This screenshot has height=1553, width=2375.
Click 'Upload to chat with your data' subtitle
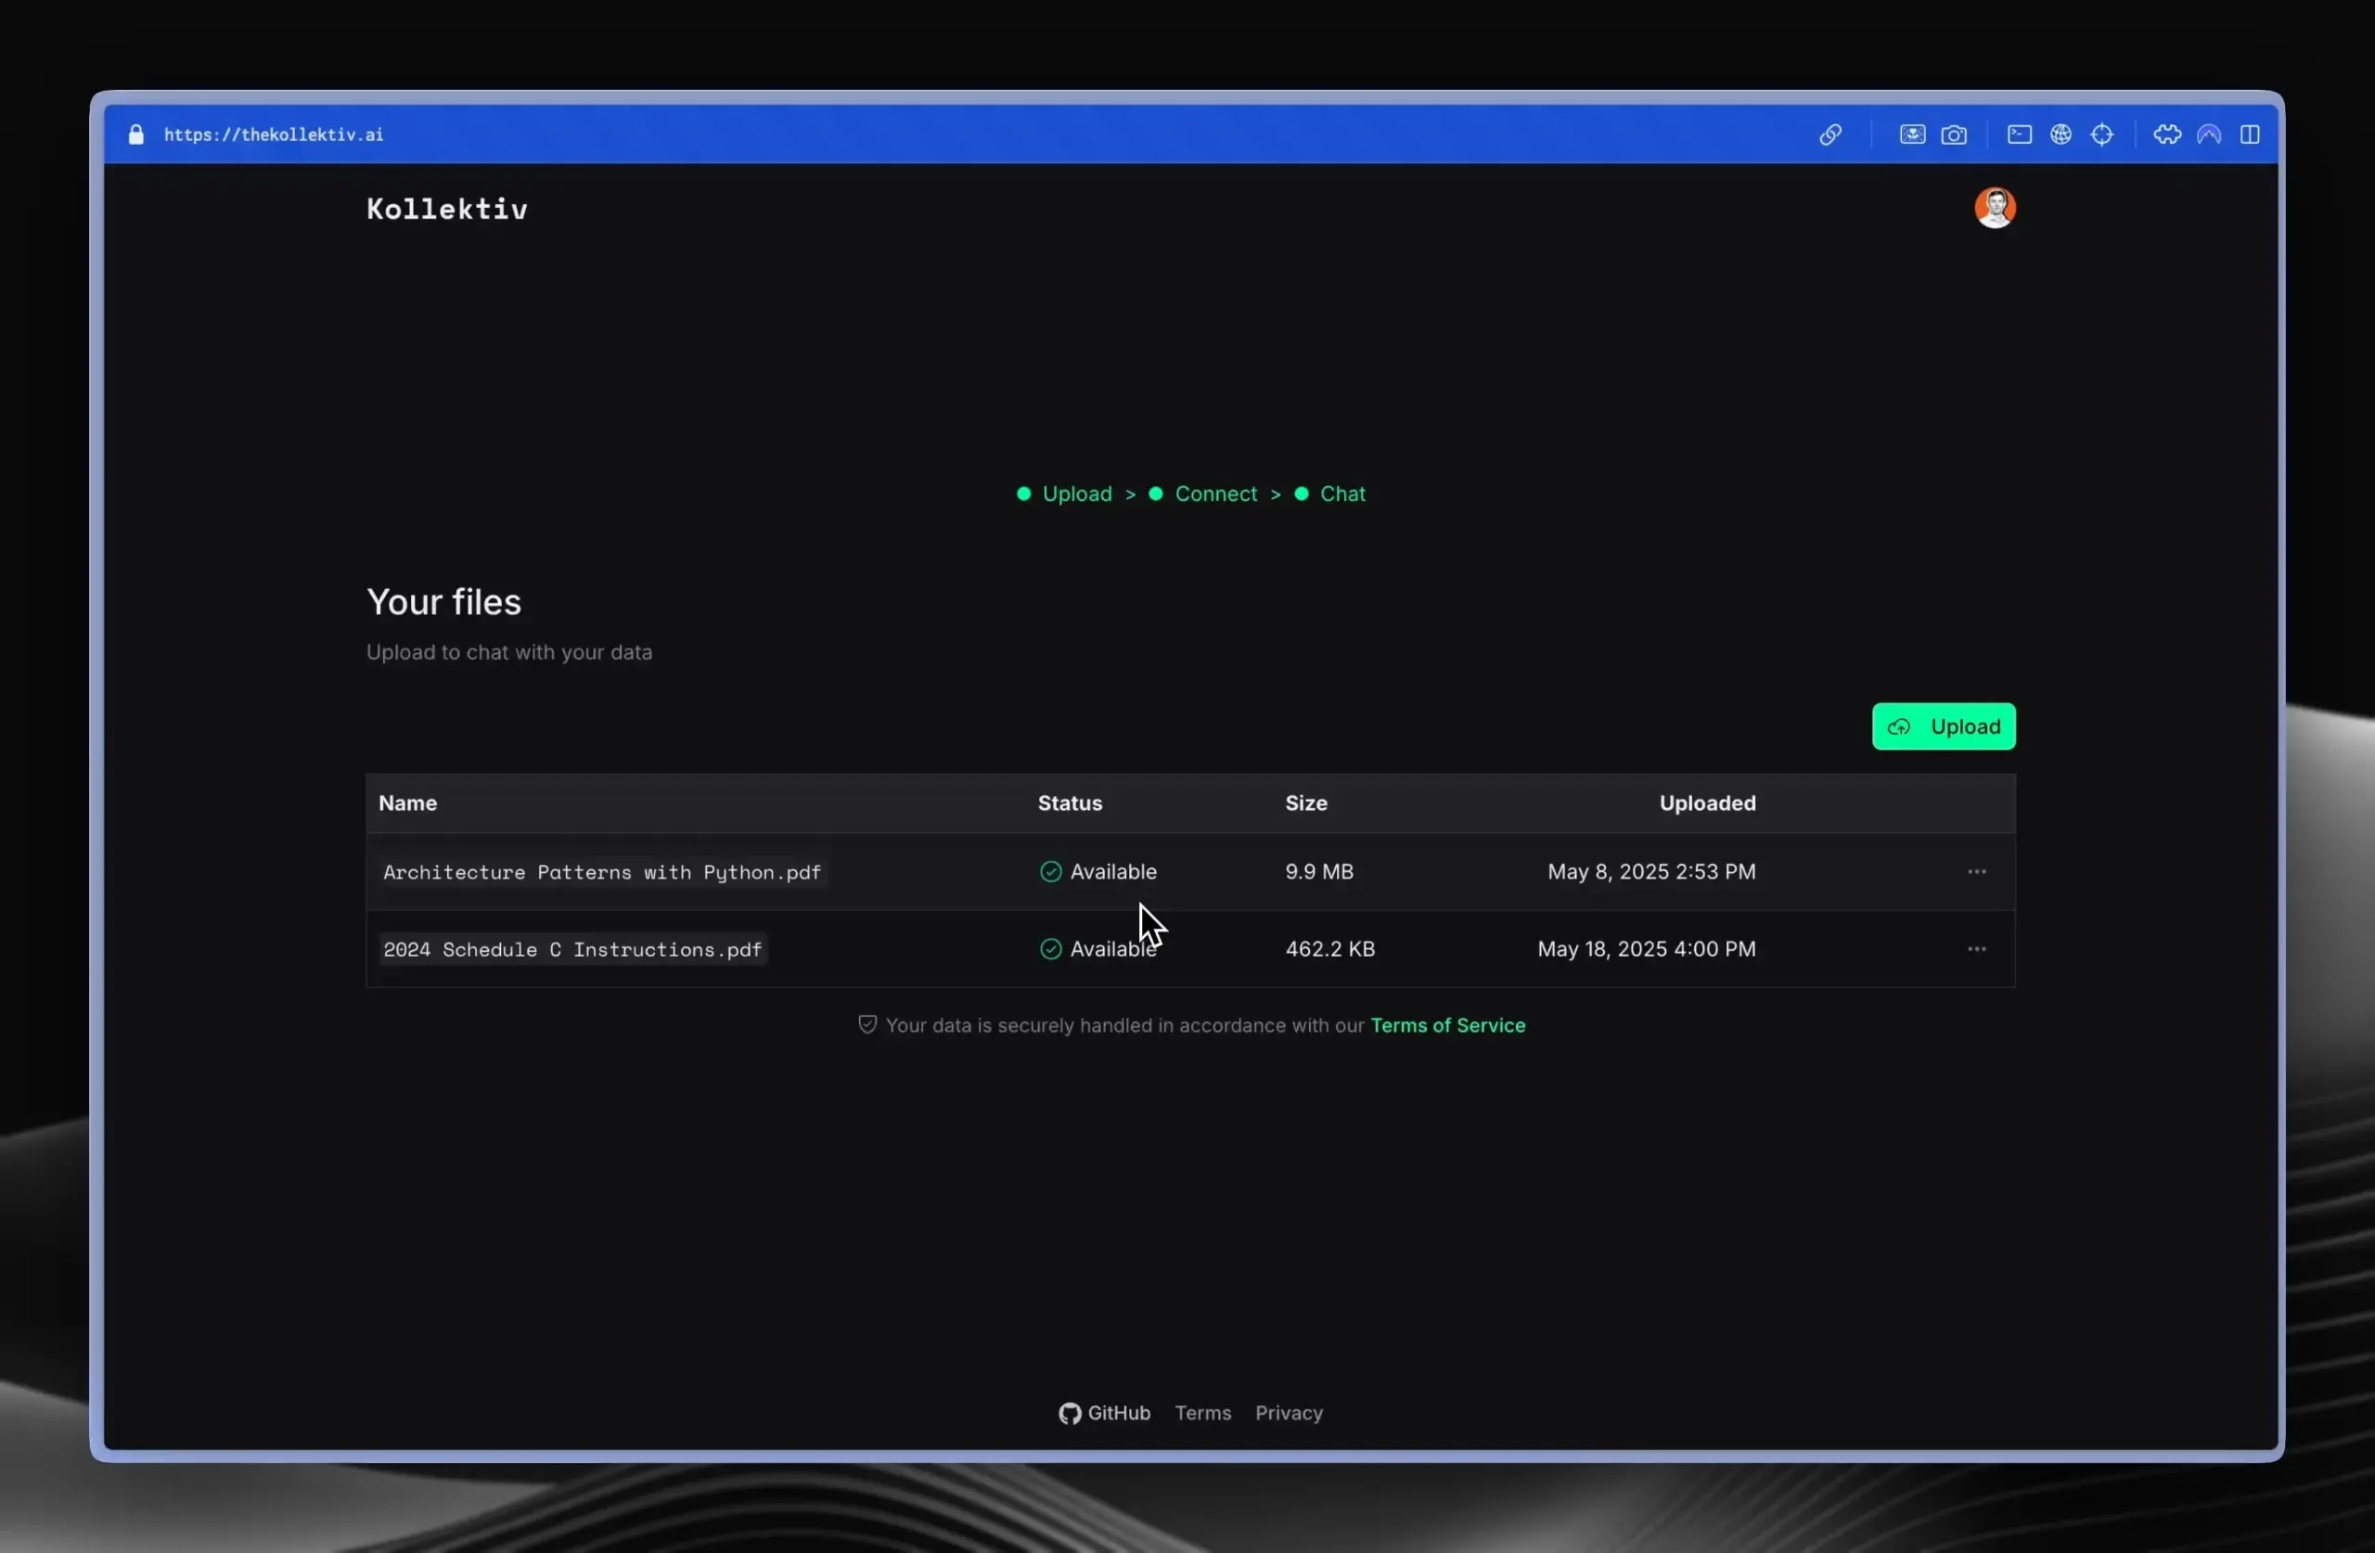point(509,653)
